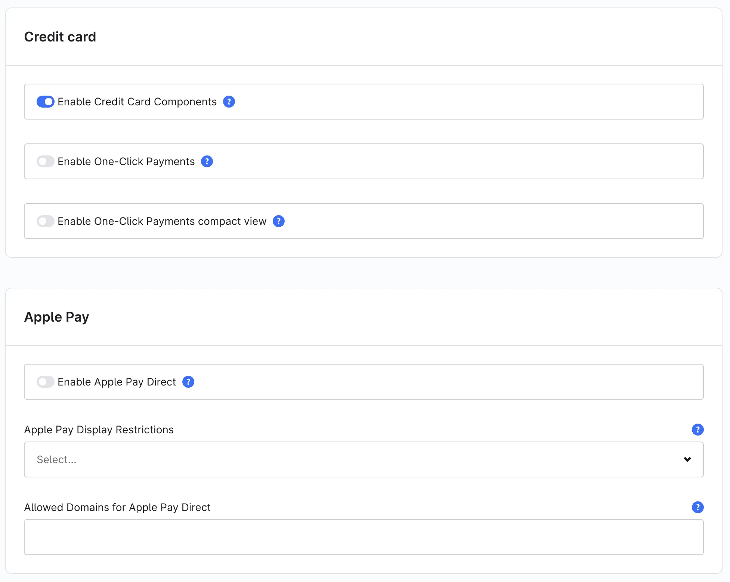
Task: Turn on Enable One-Click Payments switch
Action: click(46, 161)
